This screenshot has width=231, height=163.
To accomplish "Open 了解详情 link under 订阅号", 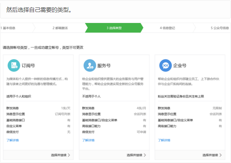I will coord(12,140).
